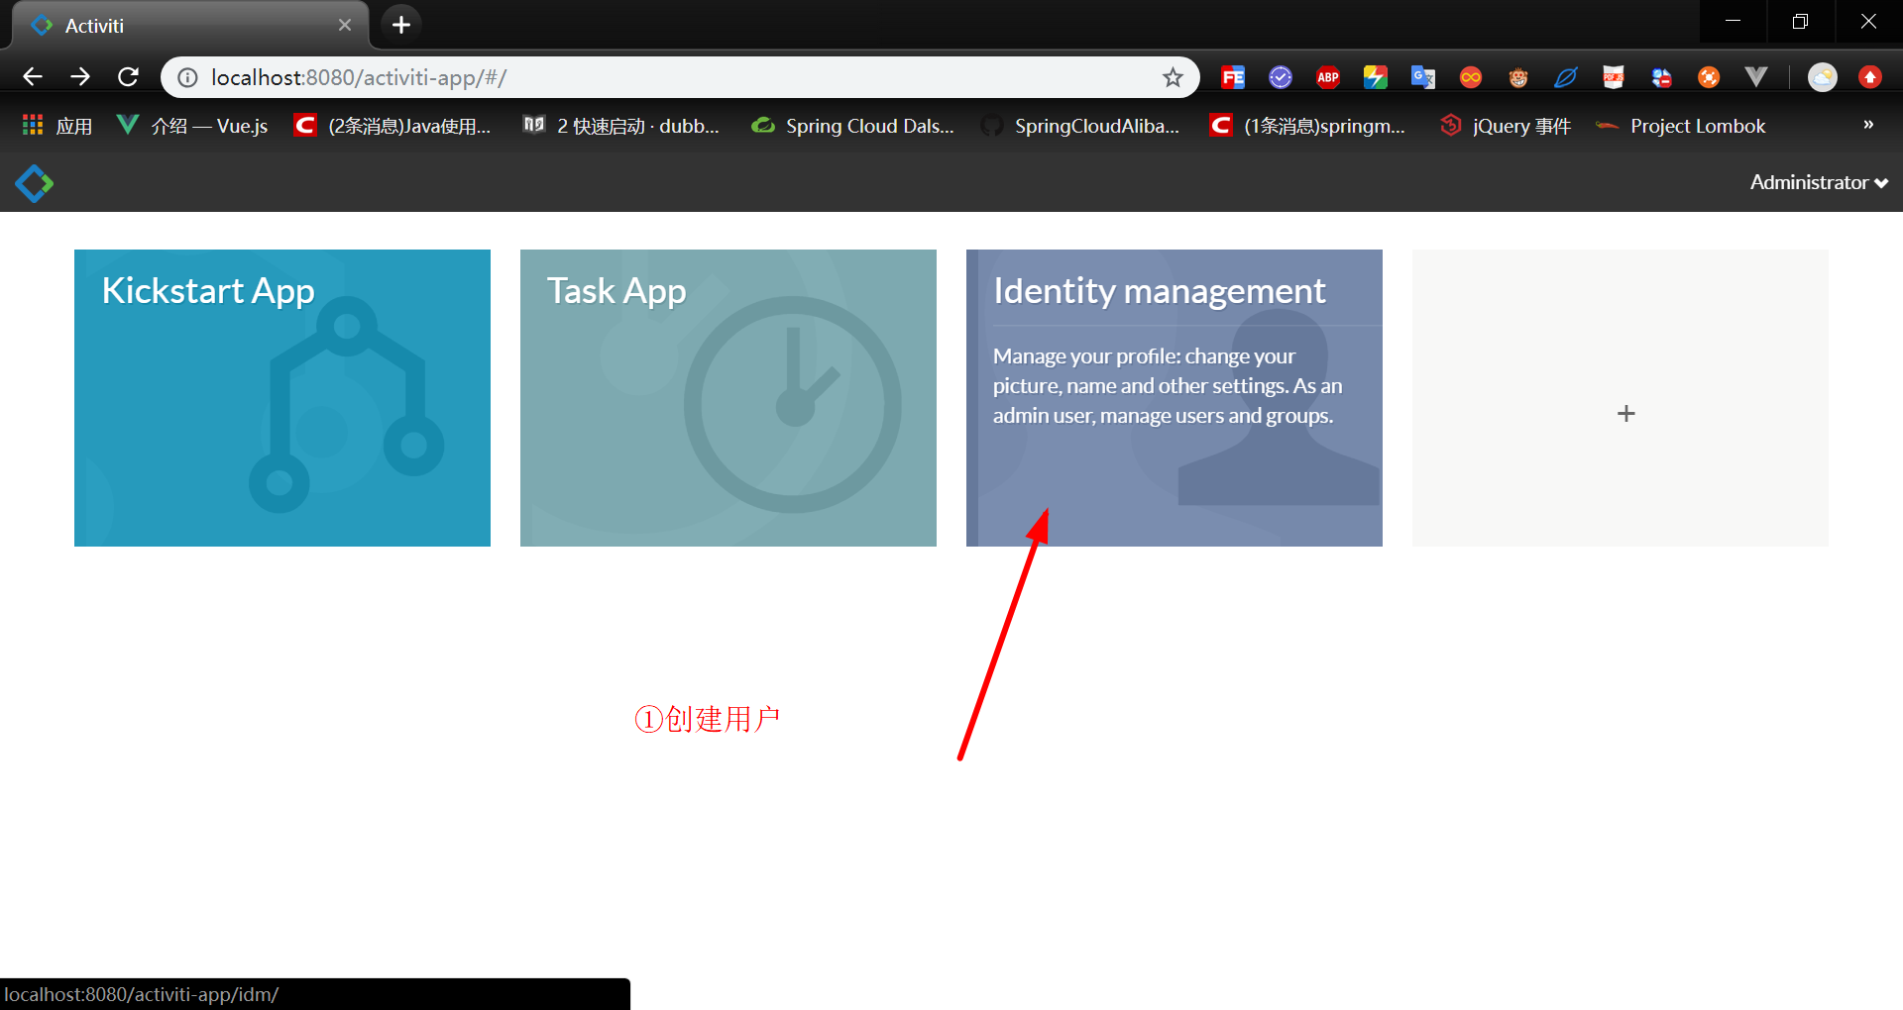The width and height of the screenshot is (1903, 1010).
Task: Open the Adblock Plus (ABP) extension
Action: [x=1328, y=77]
